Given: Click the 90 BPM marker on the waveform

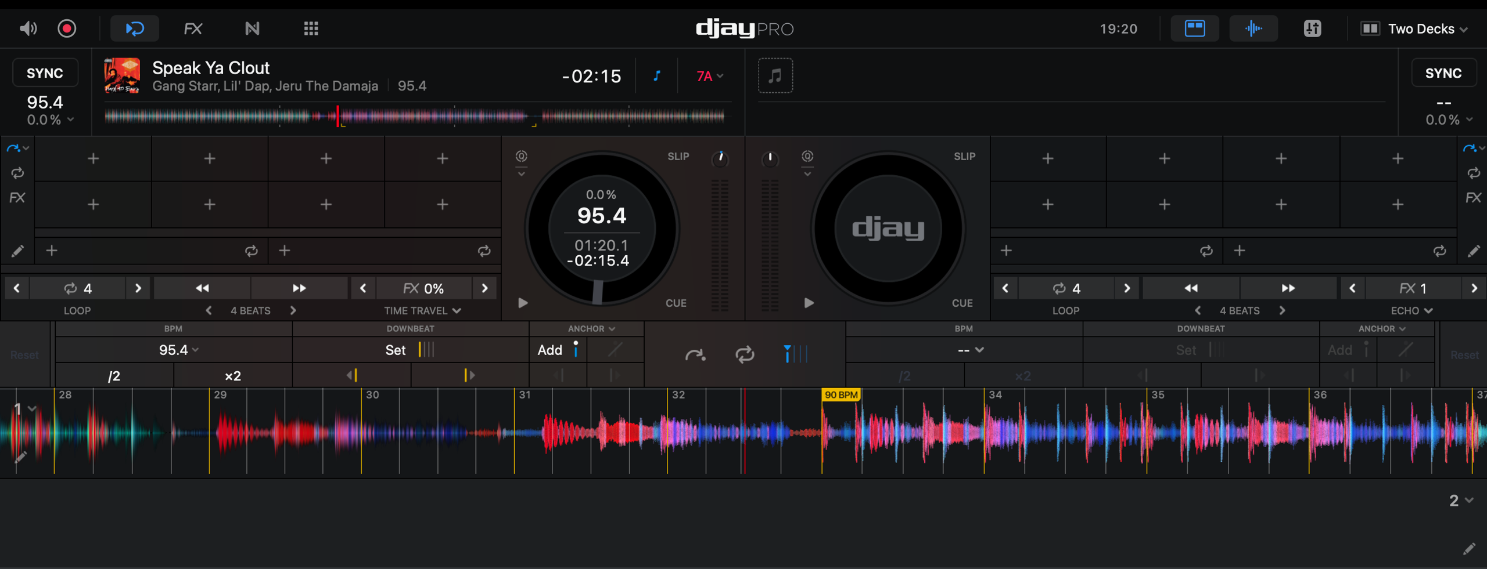Looking at the screenshot, I should [x=841, y=395].
